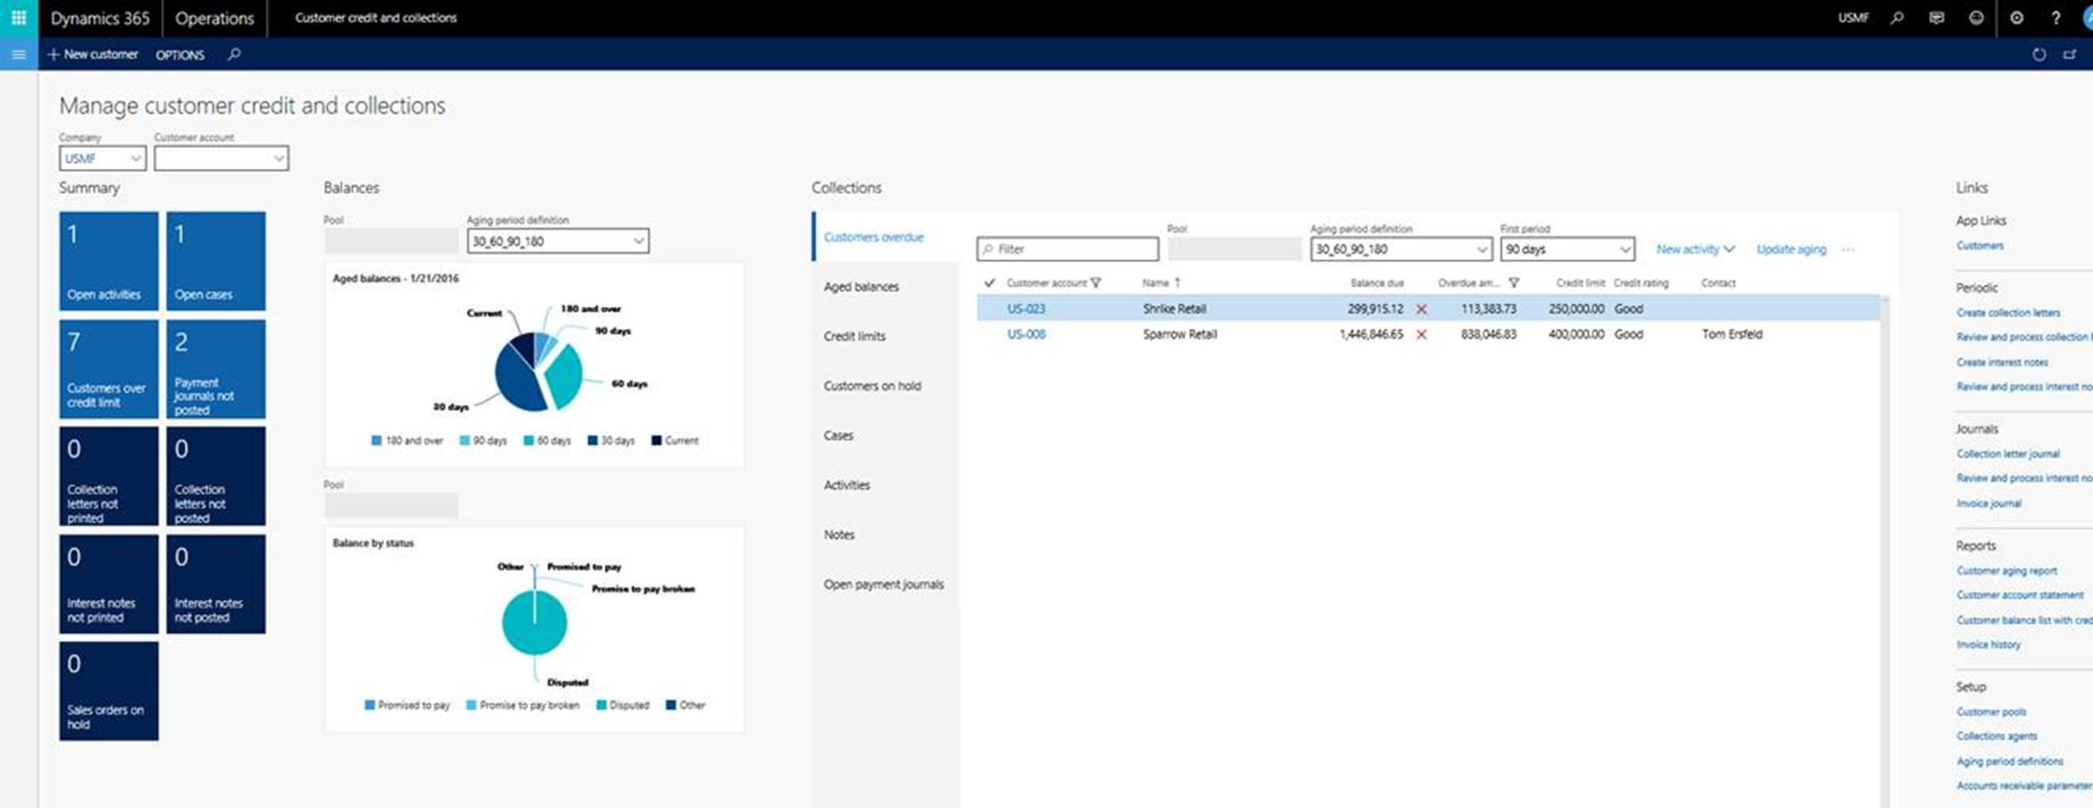This screenshot has height=808, width=2093.
Task: Open customer account US-023 link
Action: 1026,309
